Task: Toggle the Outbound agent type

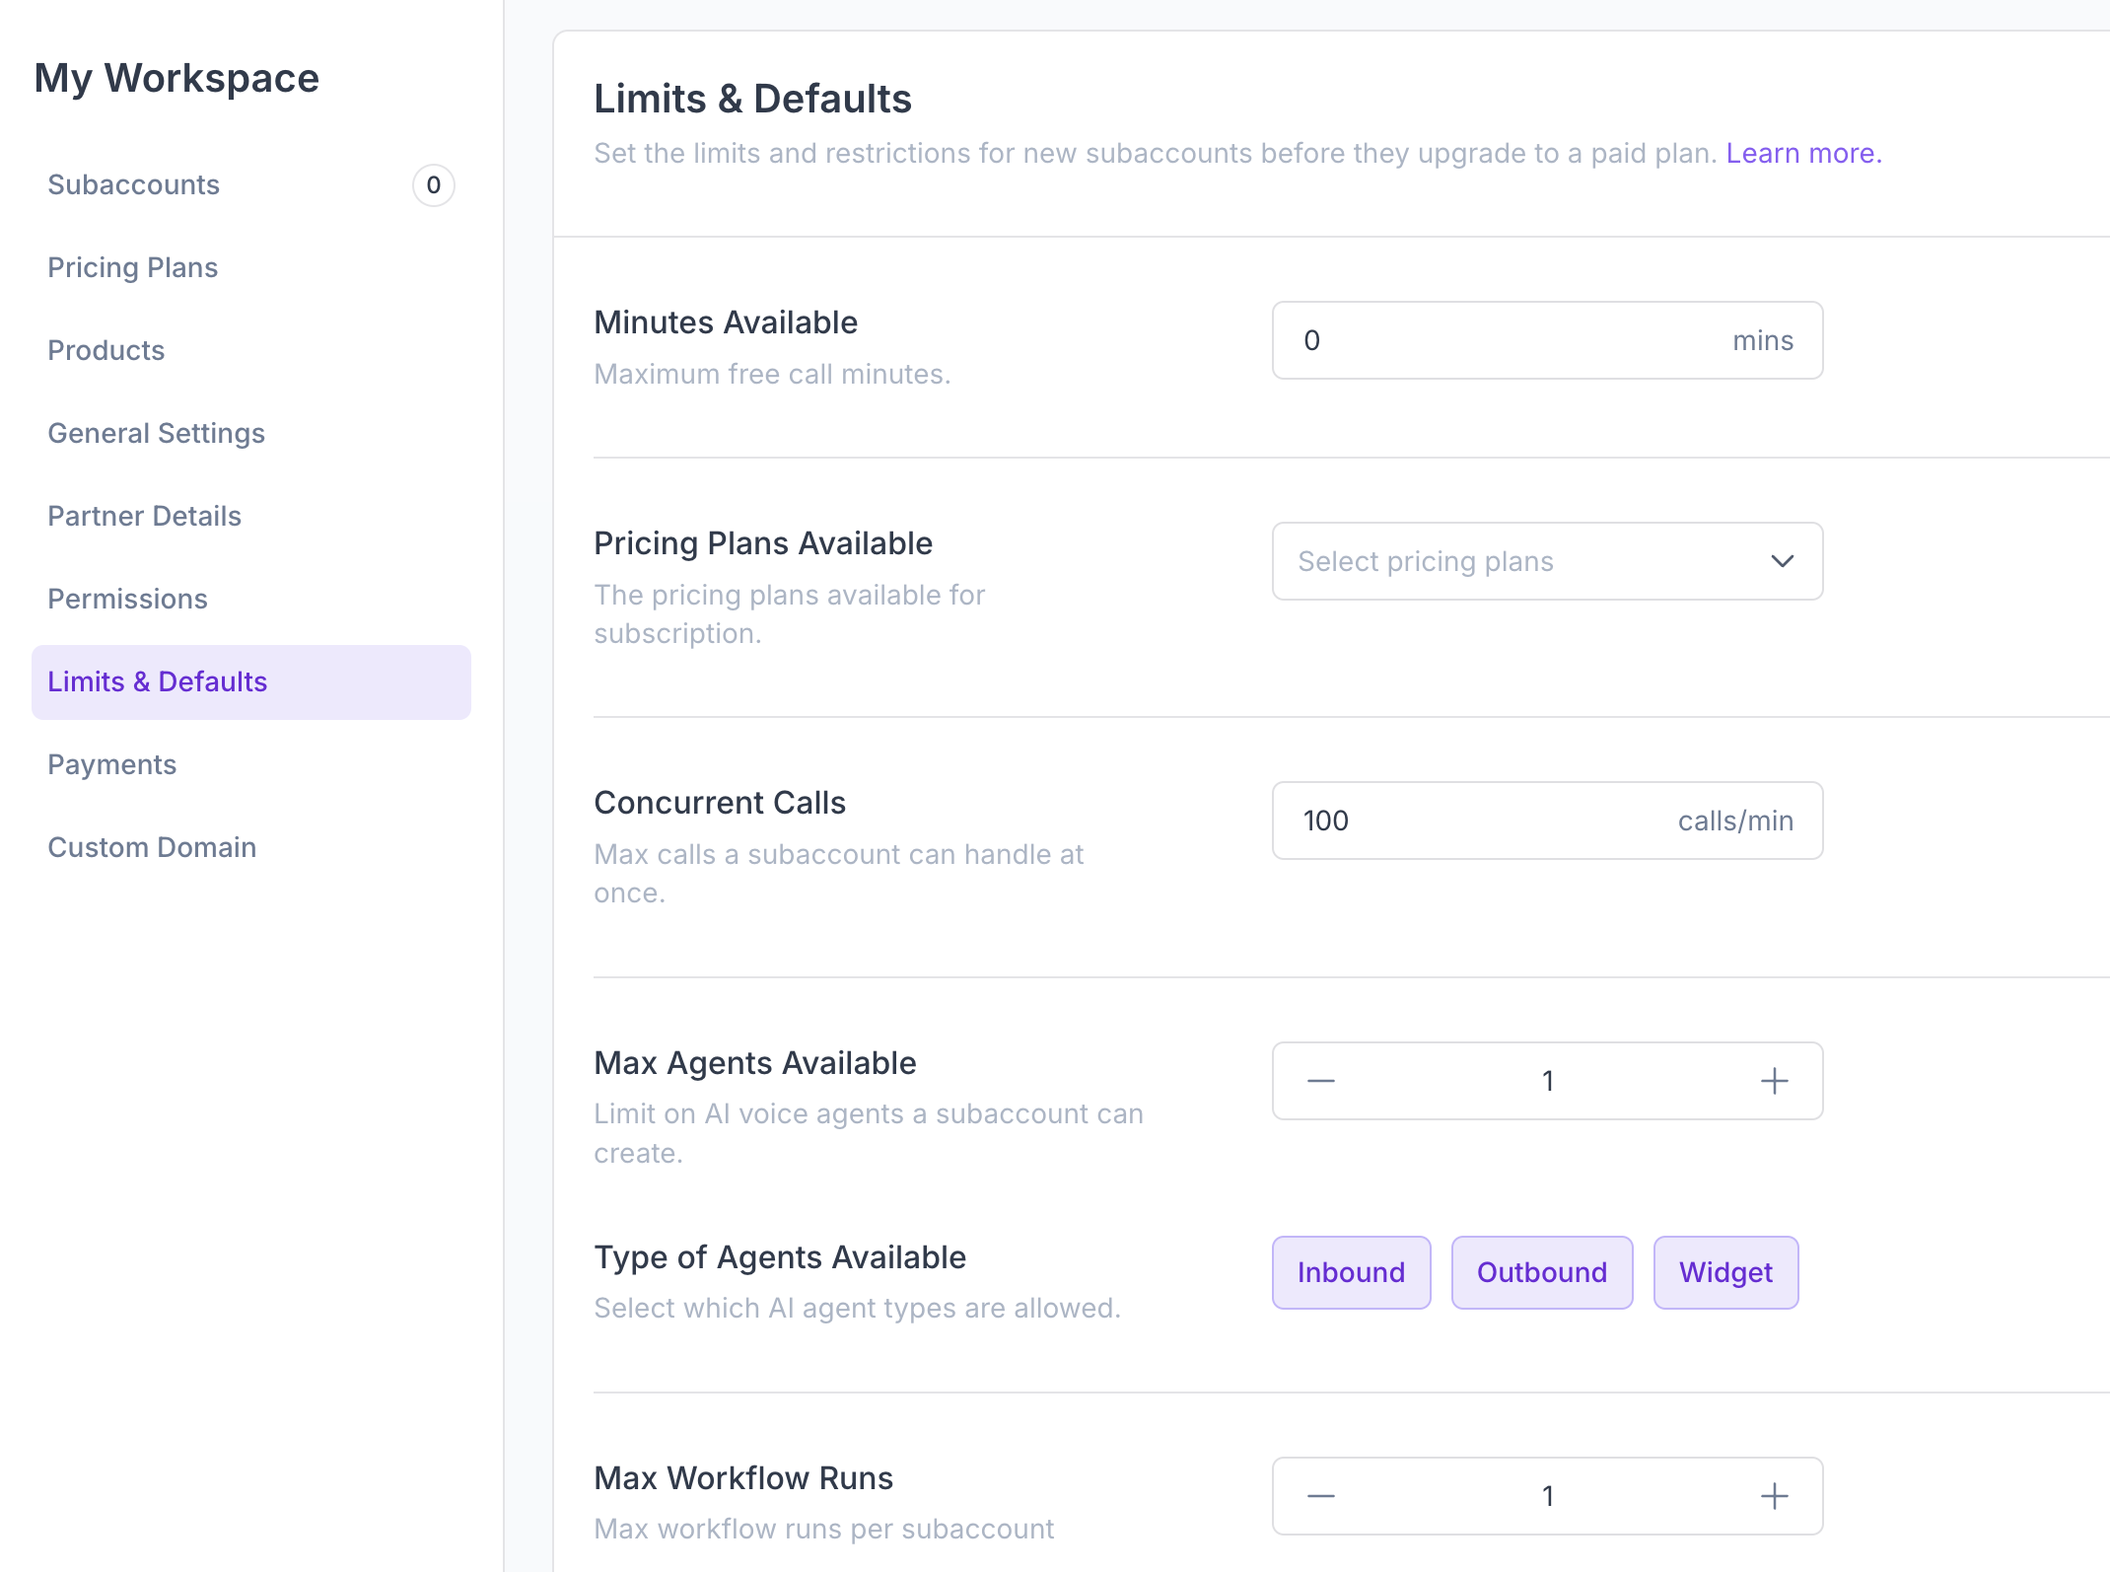Action: tap(1541, 1272)
